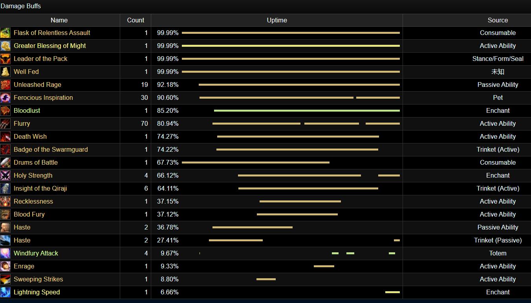Click the Flask of Relentless Assault icon
Image resolution: width=531 pixels, height=303 pixels.
(x=5, y=33)
